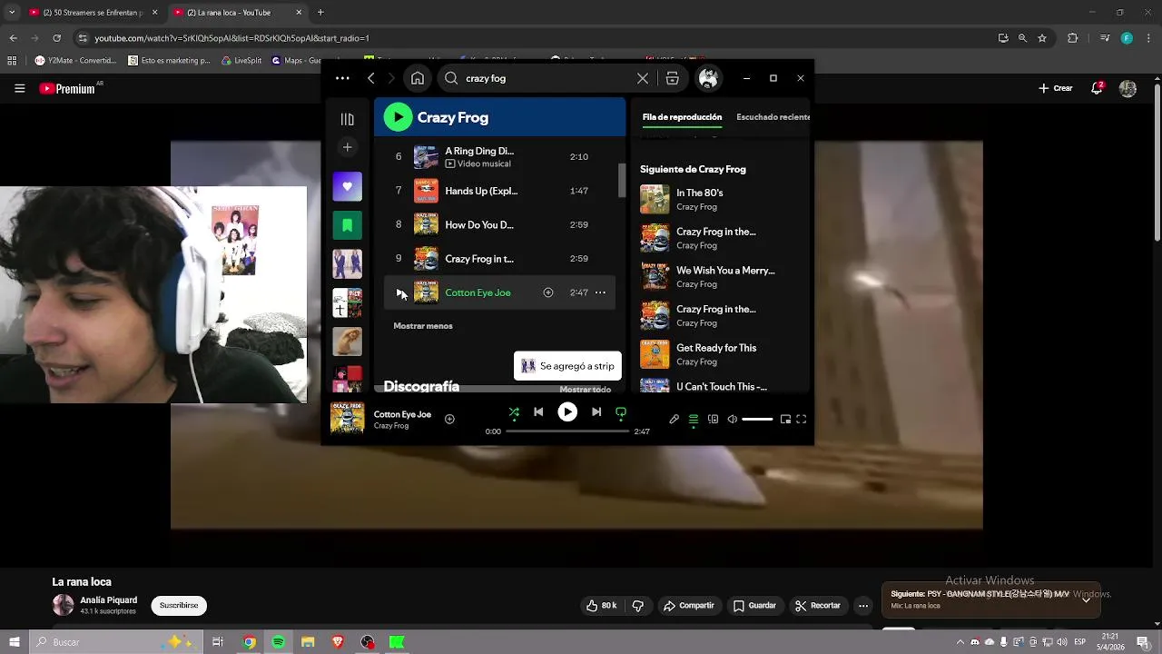Select track Crazy Frog in the House row 9
The width and height of the screenshot is (1162, 654).
[x=499, y=259]
